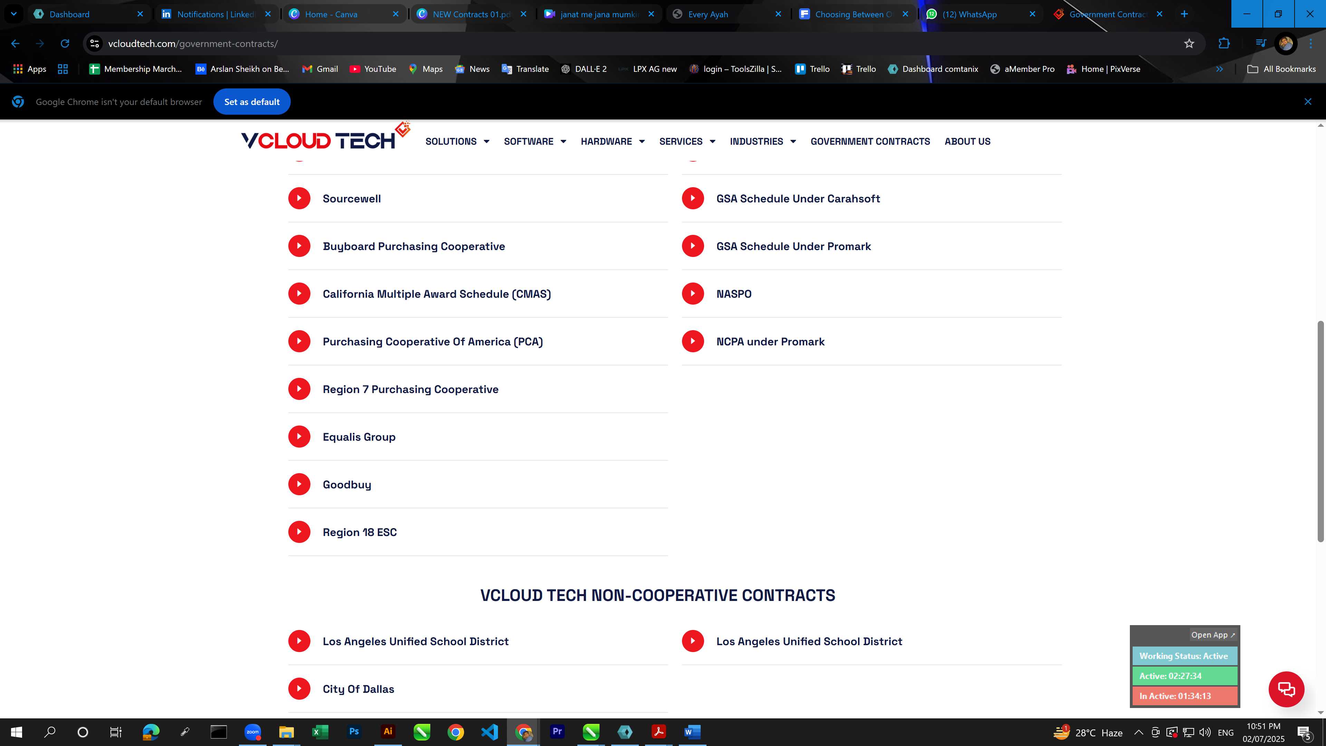Open GOVERNMENT CONTRACTS nav item
Viewport: 1326px width, 746px height.
(x=870, y=142)
